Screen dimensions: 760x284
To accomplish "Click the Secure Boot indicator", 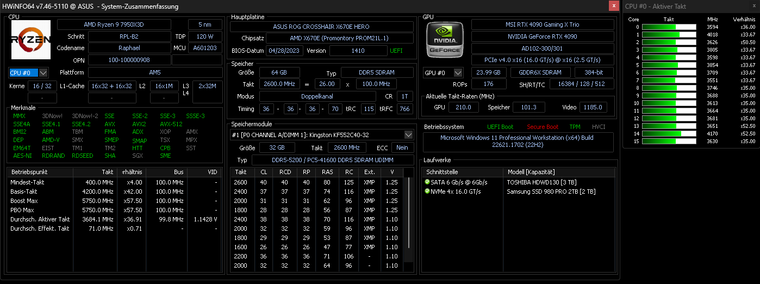I will coord(543,127).
